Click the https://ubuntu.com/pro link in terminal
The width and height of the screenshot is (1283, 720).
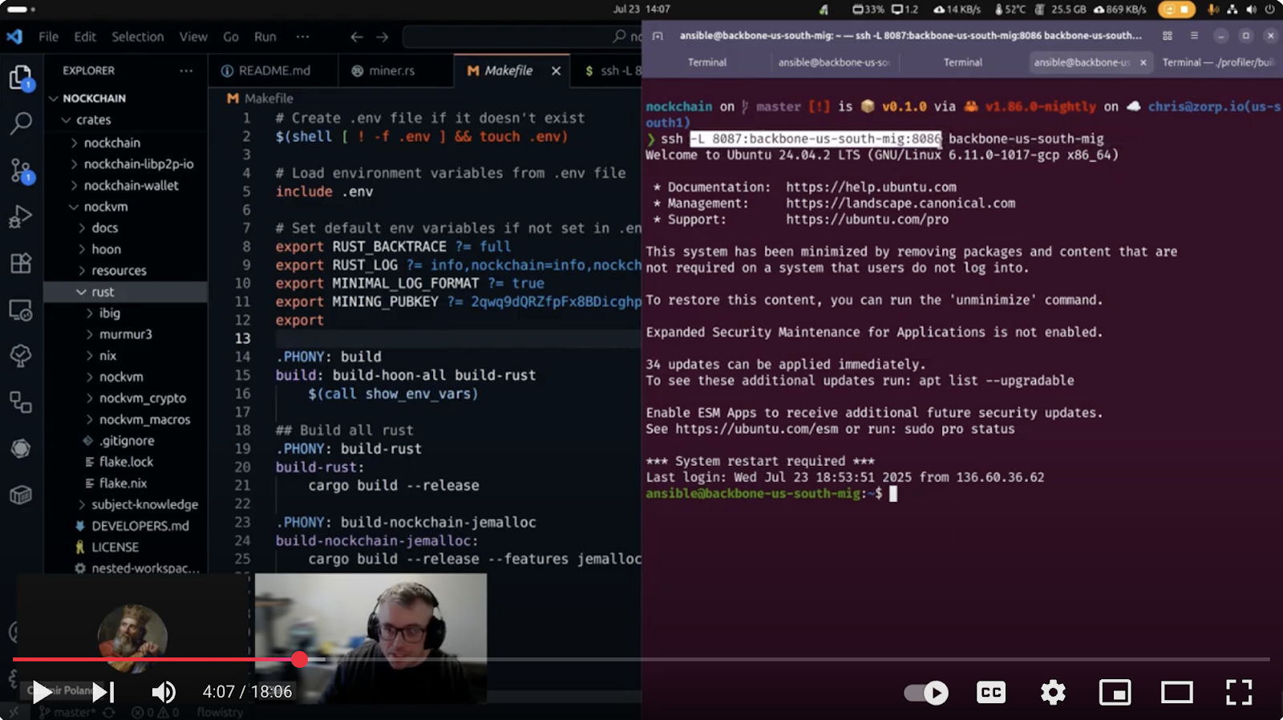click(867, 219)
